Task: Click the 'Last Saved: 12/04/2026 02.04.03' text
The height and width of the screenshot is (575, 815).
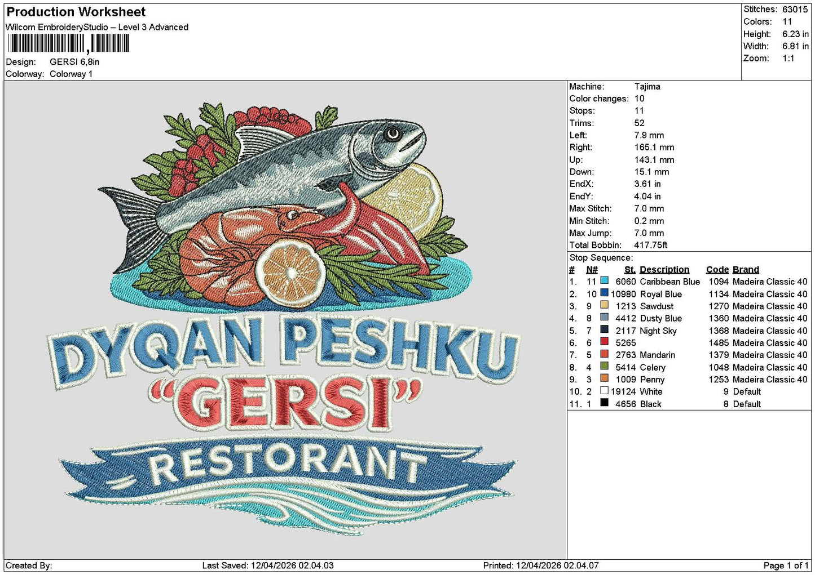Action: pos(268,565)
